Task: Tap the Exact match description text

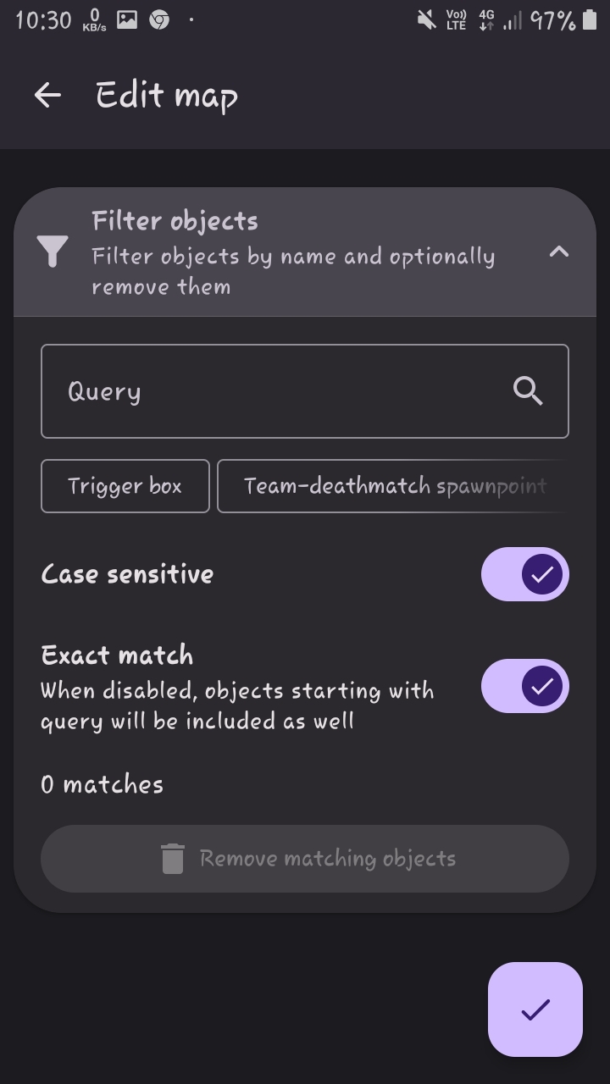Action: pyautogui.click(x=238, y=706)
